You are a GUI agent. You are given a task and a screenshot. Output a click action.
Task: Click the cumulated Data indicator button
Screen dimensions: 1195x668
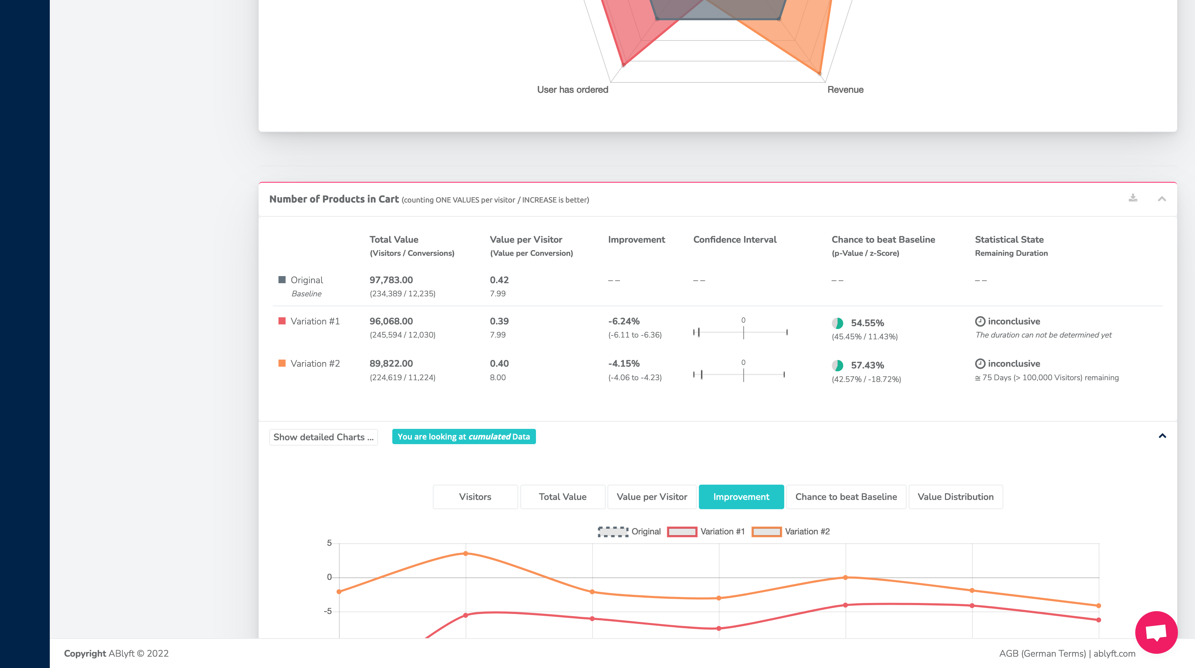(x=463, y=437)
